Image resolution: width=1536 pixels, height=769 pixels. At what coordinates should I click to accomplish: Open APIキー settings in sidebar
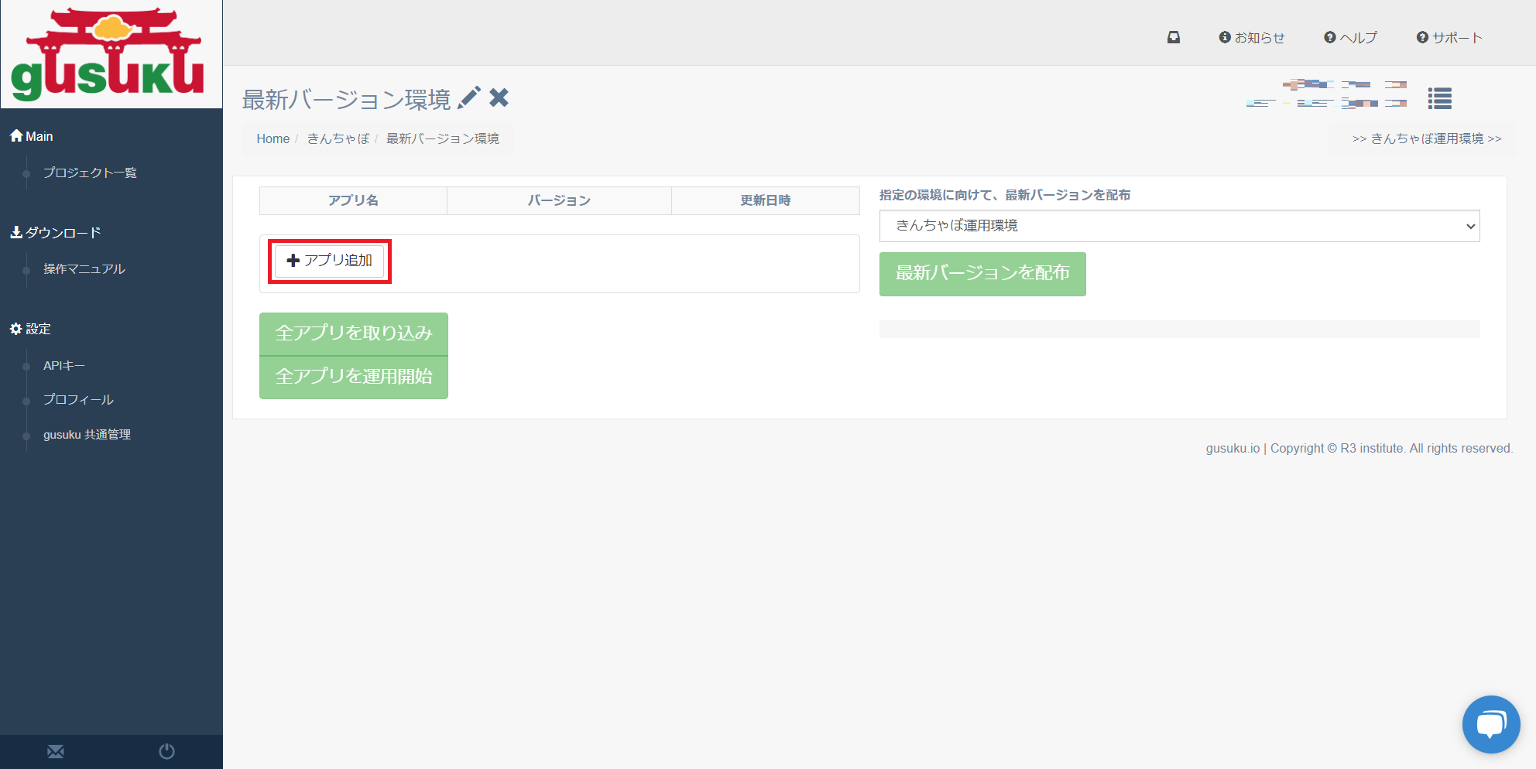64,365
